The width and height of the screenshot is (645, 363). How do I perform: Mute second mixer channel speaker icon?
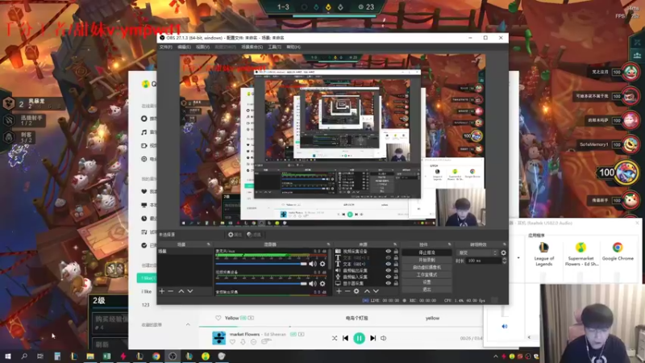[313, 284]
